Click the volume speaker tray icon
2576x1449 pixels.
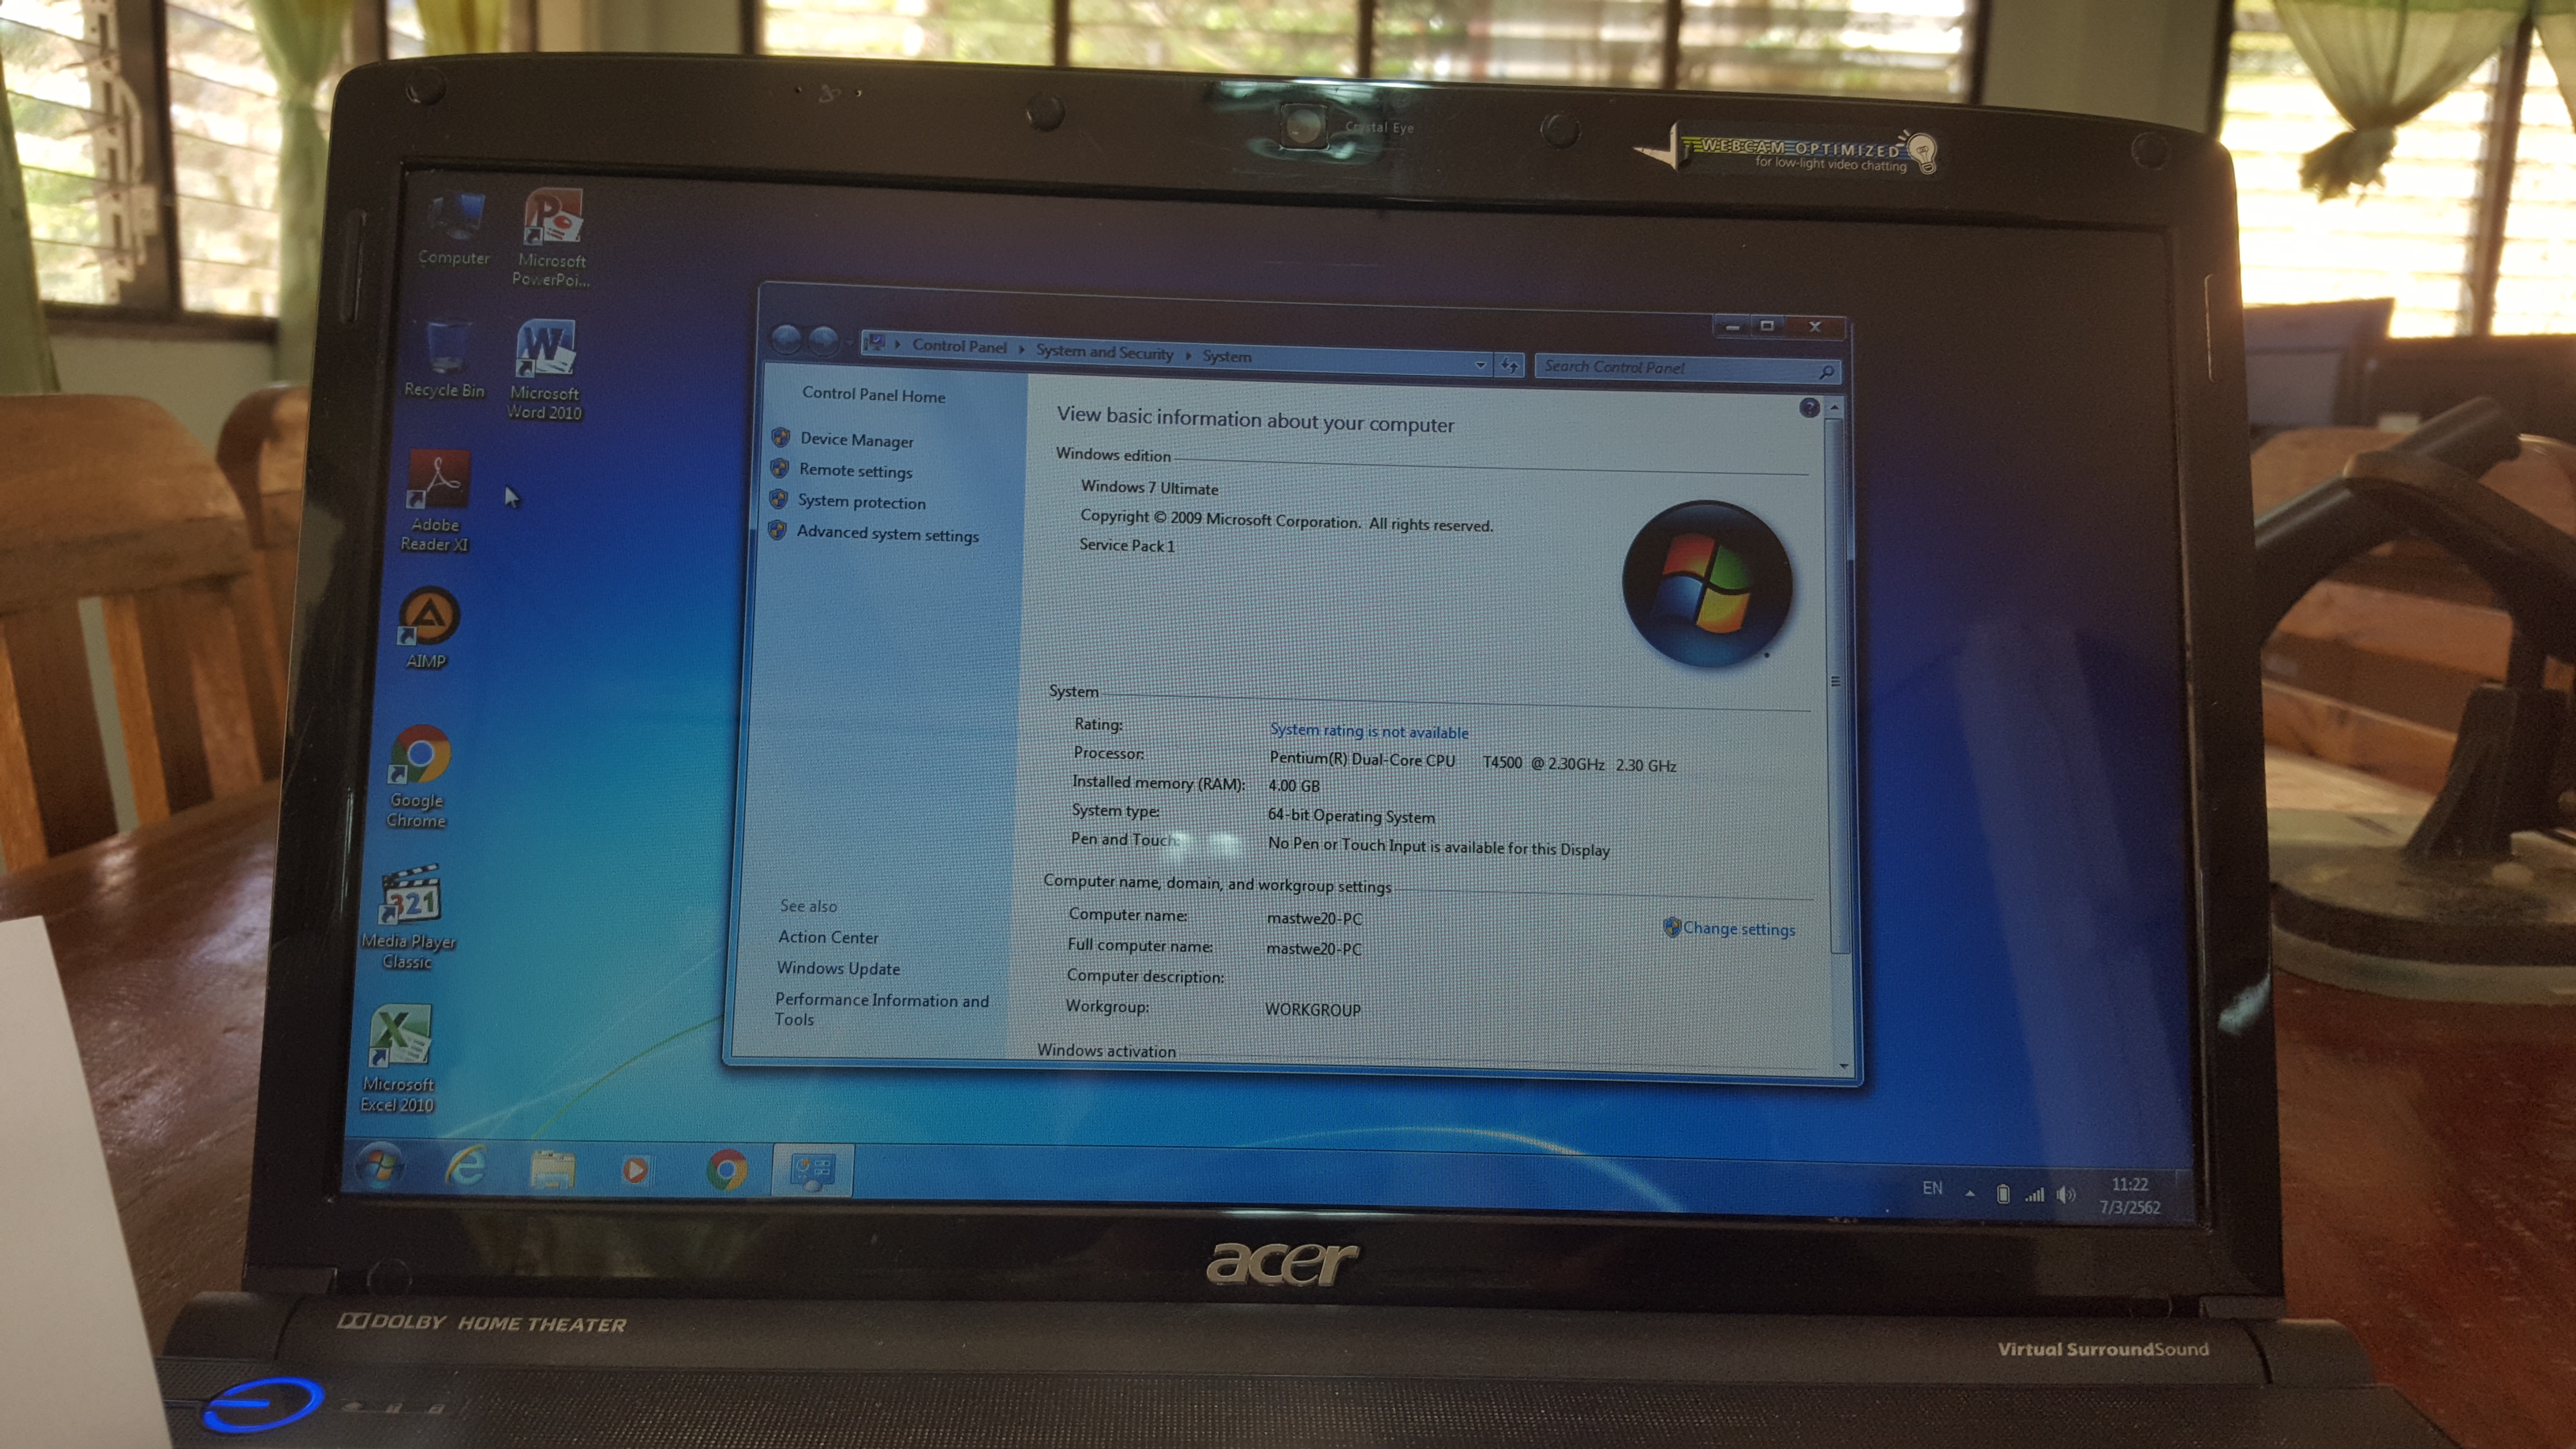coord(2066,1195)
